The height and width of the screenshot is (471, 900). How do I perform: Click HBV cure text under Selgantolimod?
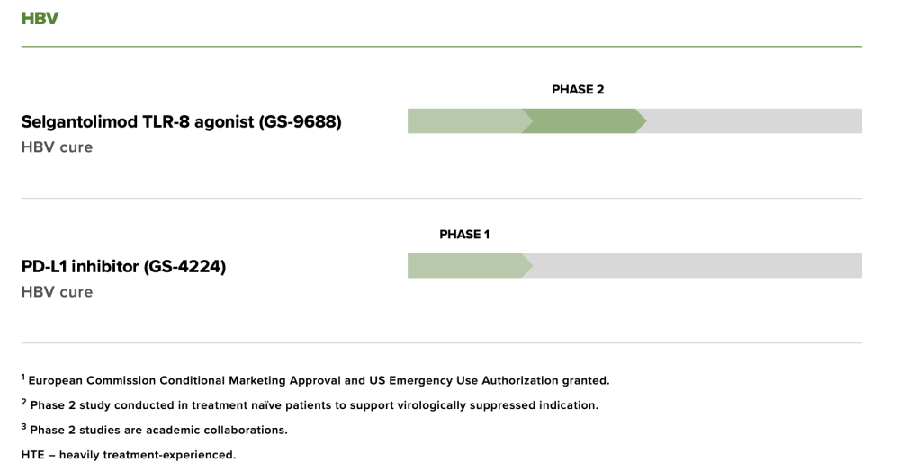[x=57, y=147]
